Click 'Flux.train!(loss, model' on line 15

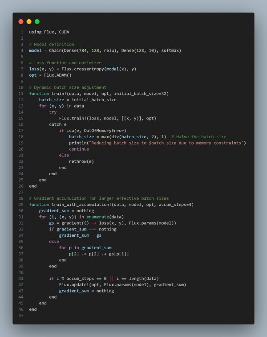(88, 119)
